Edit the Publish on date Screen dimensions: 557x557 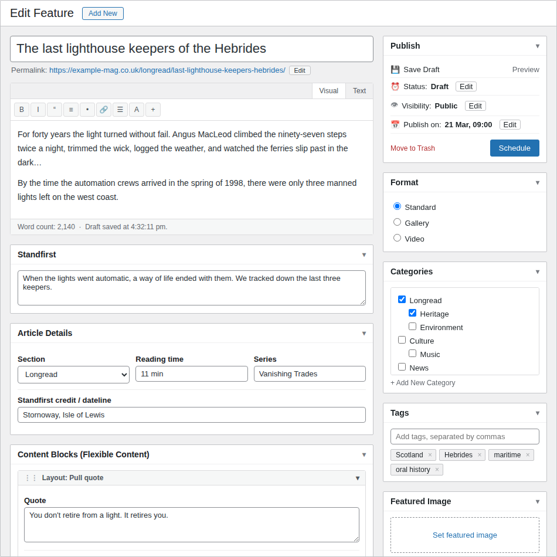click(x=510, y=125)
